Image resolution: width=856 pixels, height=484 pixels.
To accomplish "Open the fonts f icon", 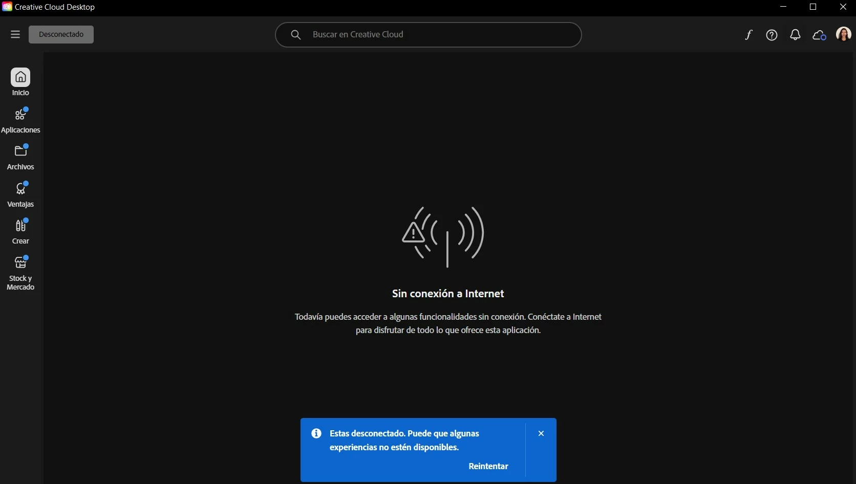I will (748, 35).
